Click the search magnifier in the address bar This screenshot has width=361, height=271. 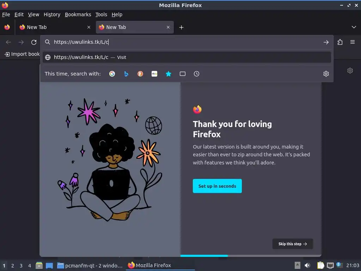click(x=48, y=42)
